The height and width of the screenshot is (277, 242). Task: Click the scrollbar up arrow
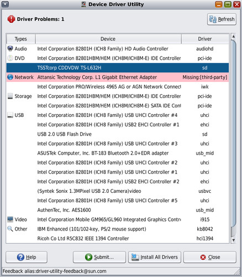click(233, 37)
